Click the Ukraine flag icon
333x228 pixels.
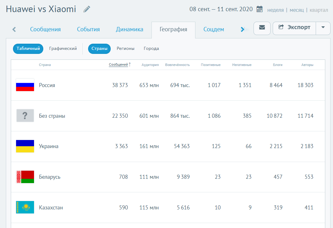(25, 146)
